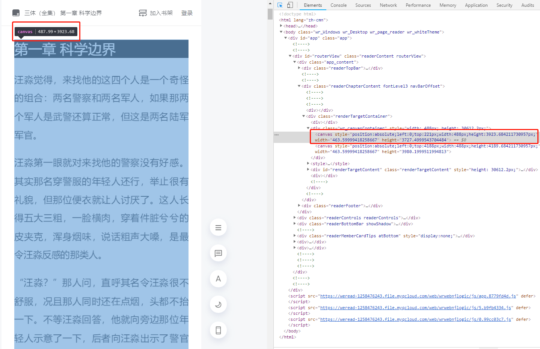Collapse the renderTargetContainer div node

[304, 116]
